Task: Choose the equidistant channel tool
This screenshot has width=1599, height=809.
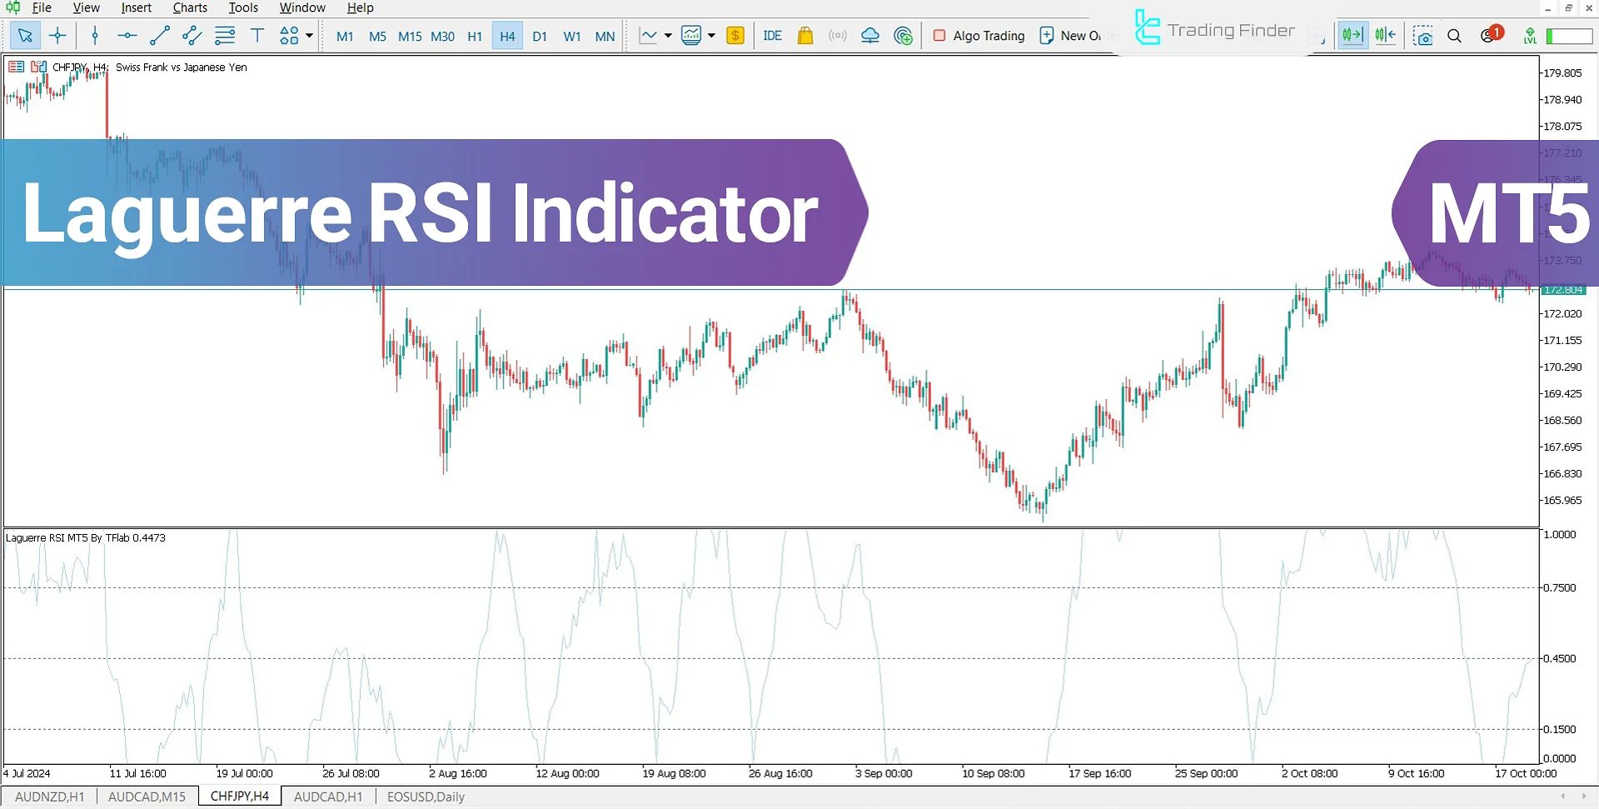Action: (x=192, y=36)
